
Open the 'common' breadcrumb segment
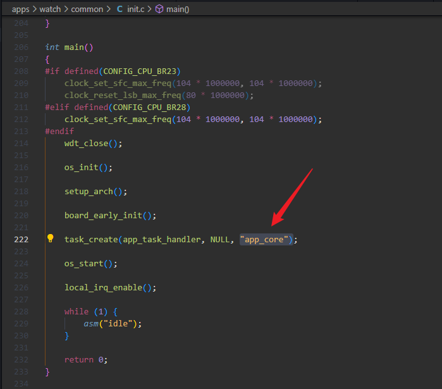click(87, 9)
